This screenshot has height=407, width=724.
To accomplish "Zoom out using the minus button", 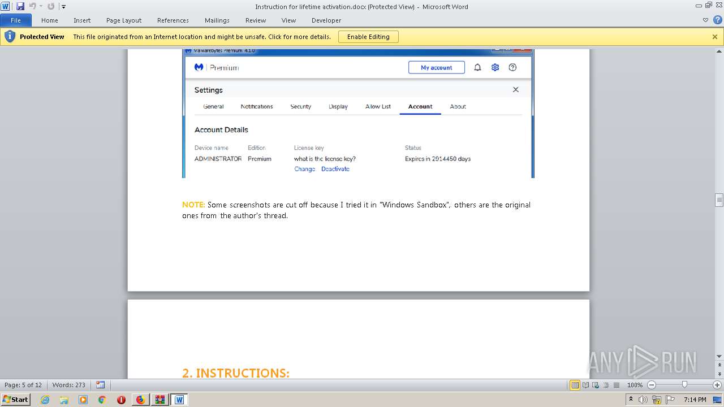I will pos(652,385).
